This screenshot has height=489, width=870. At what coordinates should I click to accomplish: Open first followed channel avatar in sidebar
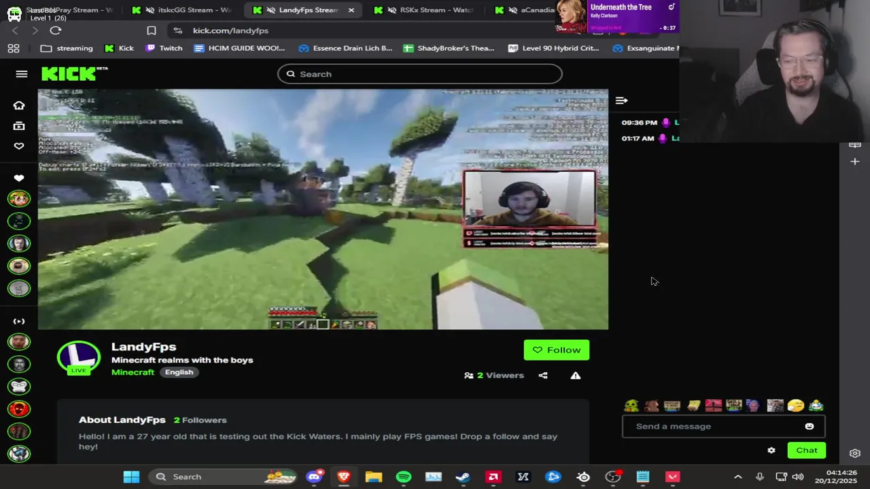19,198
